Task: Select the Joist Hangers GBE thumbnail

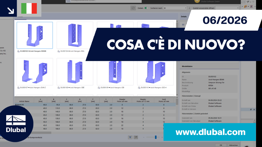Action: point(75,72)
